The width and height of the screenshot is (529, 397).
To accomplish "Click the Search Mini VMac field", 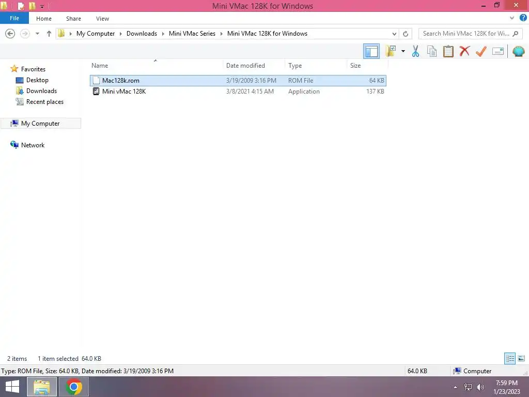I will tap(470, 34).
